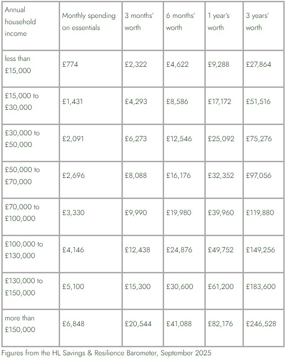Click the "£30,000 to £50,000" income band
The height and width of the screenshot is (358, 286).
point(22,139)
